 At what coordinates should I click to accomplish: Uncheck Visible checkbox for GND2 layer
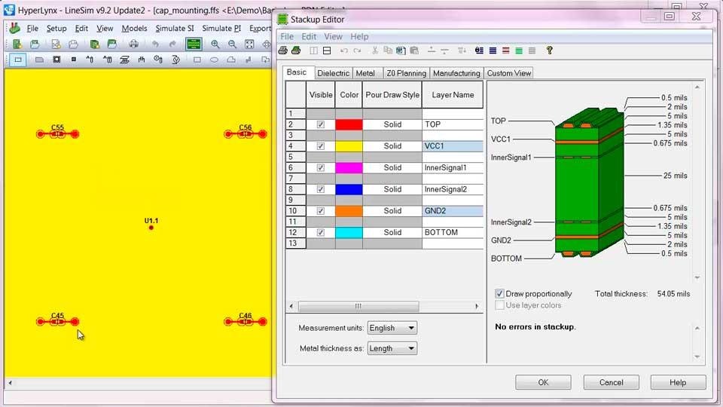pos(321,211)
